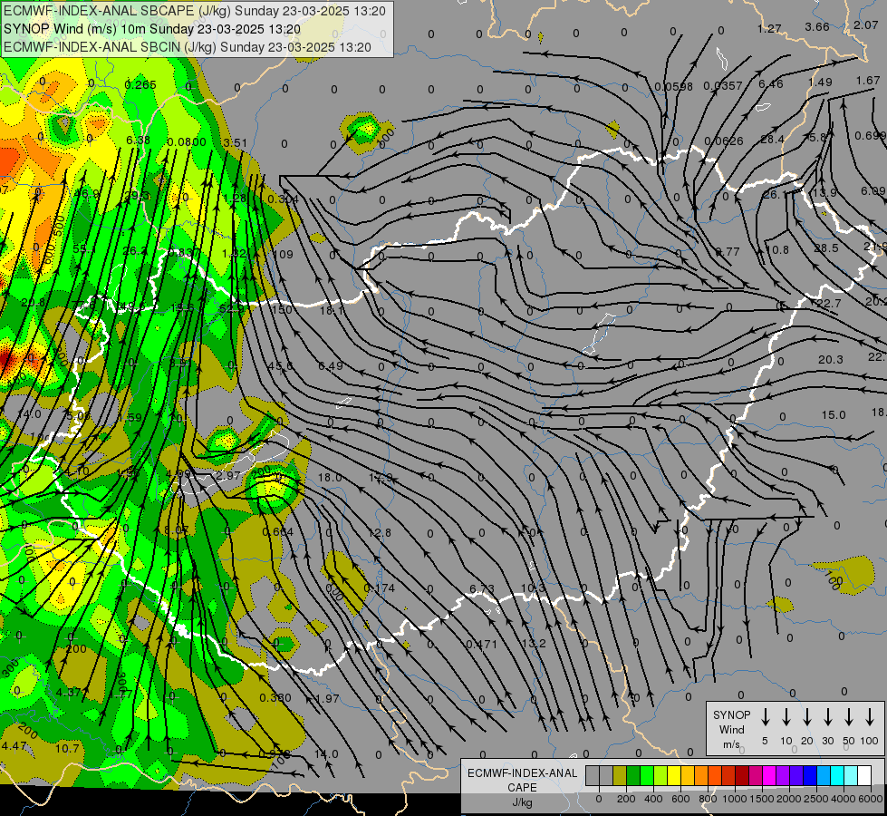Click the map value 4.37
Screen dimensions: 887x816
pos(69,692)
